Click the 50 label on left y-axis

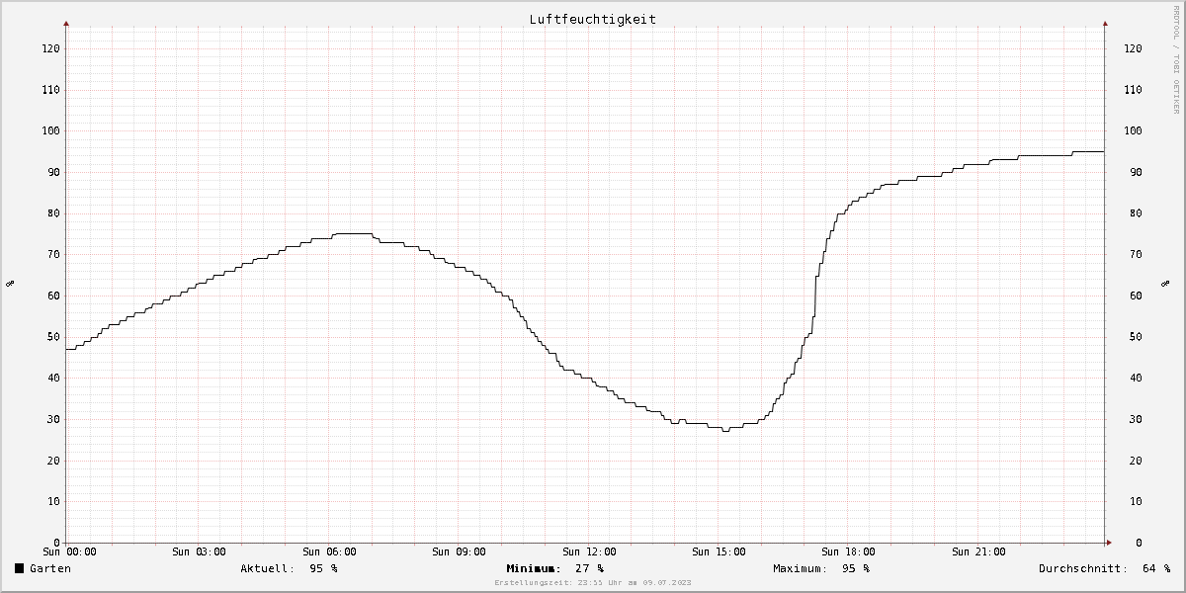(x=53, y=337)
